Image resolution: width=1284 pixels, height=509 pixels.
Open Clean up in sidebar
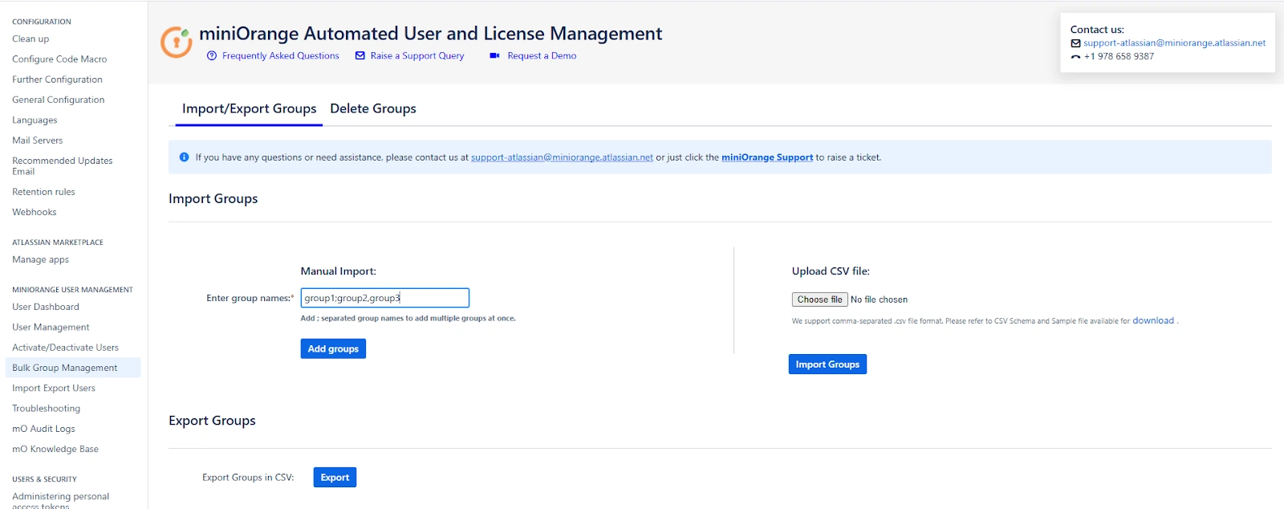click(x=30, y=39)
